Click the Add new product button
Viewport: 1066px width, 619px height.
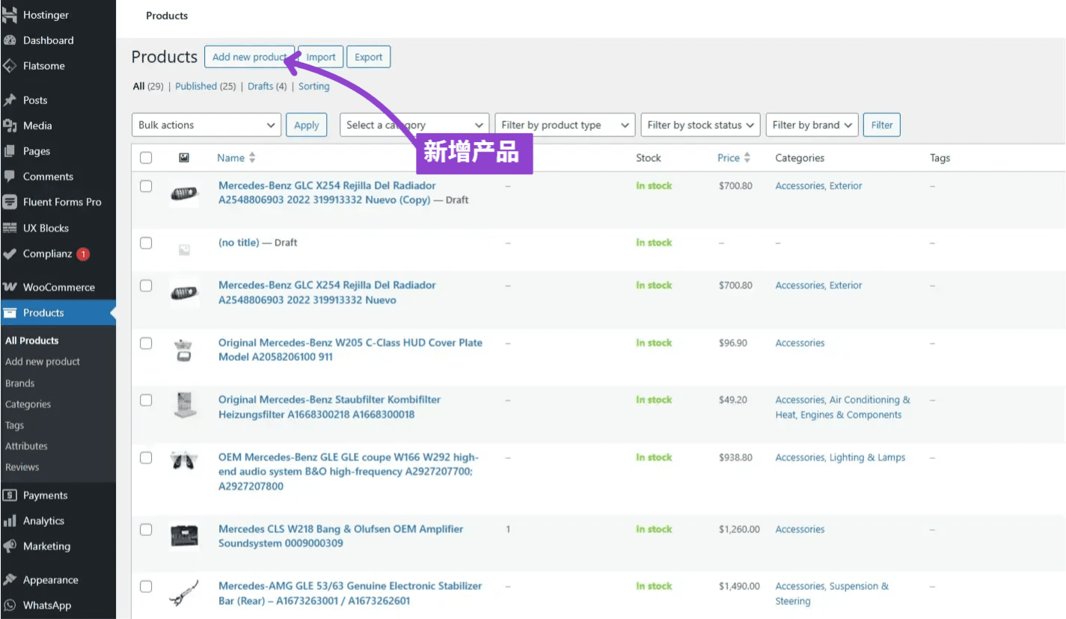[249, 57]
